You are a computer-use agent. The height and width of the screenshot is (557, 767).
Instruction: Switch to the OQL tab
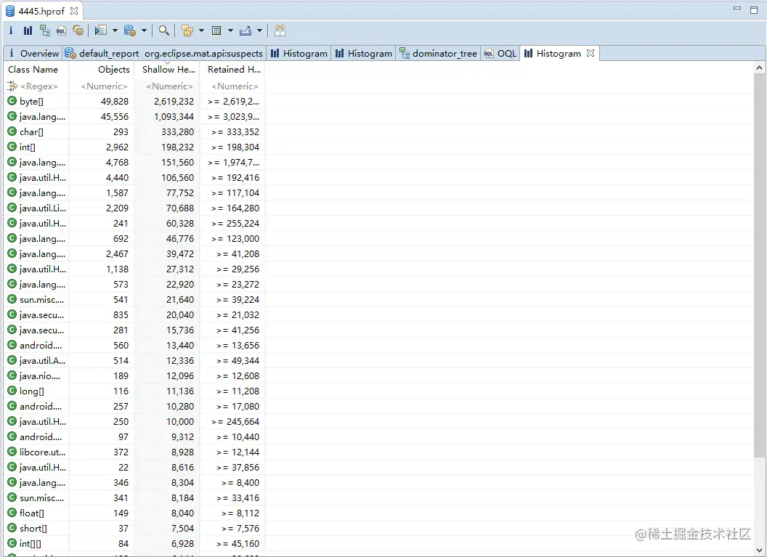[500, 53]
